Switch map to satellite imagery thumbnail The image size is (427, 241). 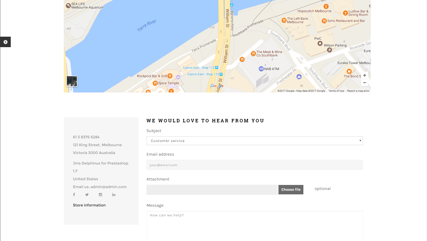[72, 81]
